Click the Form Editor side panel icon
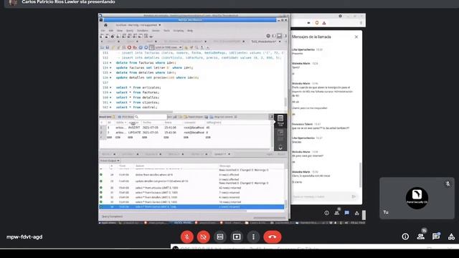Viewport: 459px width, 258px height. [280, 135]
